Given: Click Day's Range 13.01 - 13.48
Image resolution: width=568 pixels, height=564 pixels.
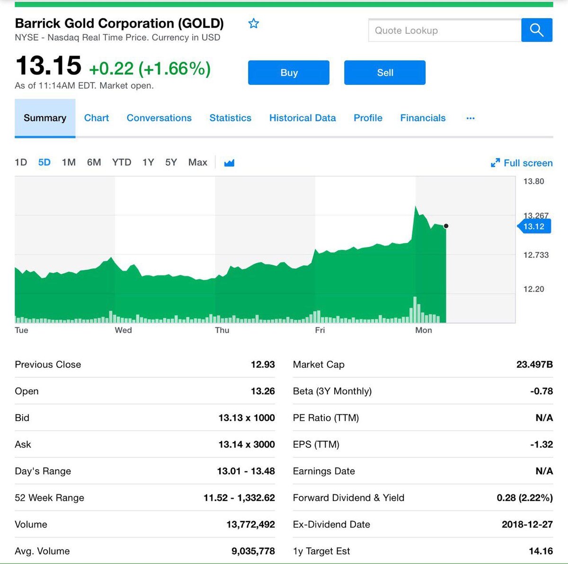Looking at the screenshot, I should pyautogui.click(x=246, y=471).
